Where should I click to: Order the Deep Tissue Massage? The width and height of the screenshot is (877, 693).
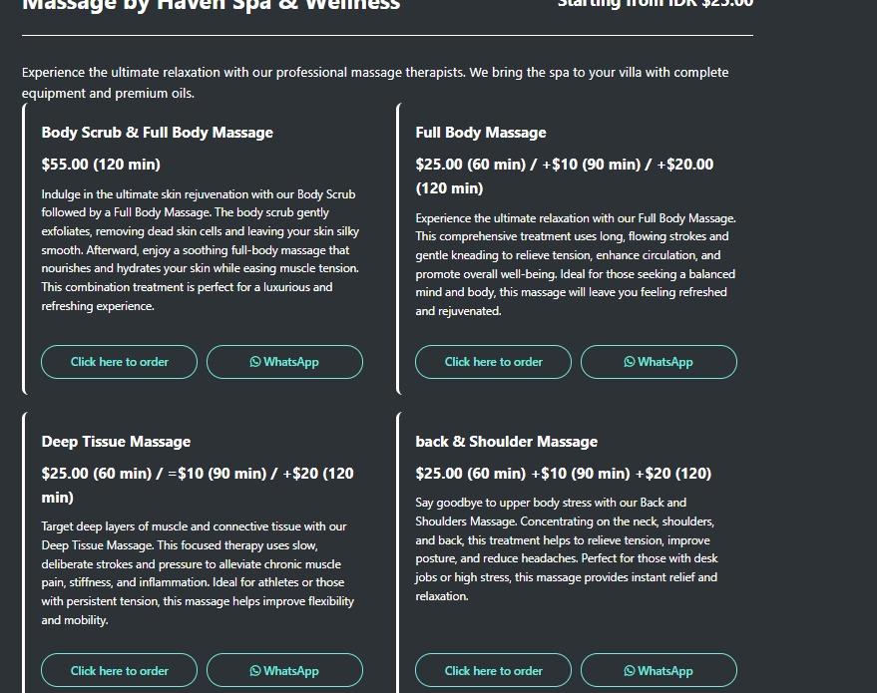click(119, 671)
